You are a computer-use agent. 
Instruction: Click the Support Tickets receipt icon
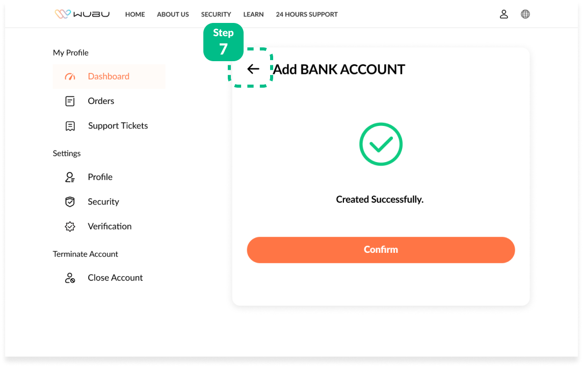coord(70,126)
